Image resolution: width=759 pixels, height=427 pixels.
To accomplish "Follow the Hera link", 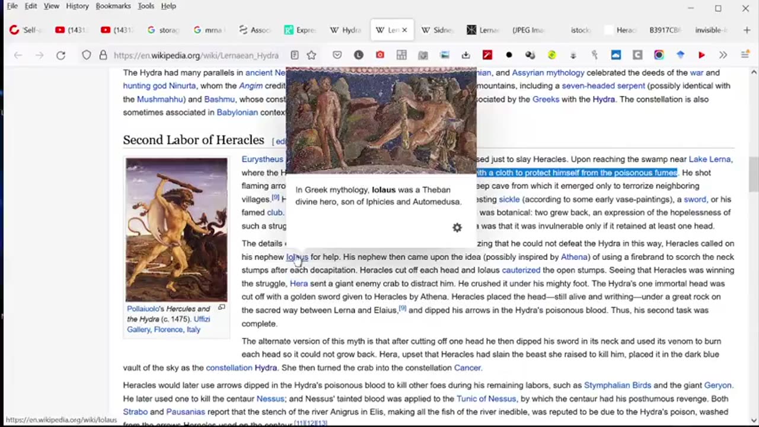I will [299, 283].
